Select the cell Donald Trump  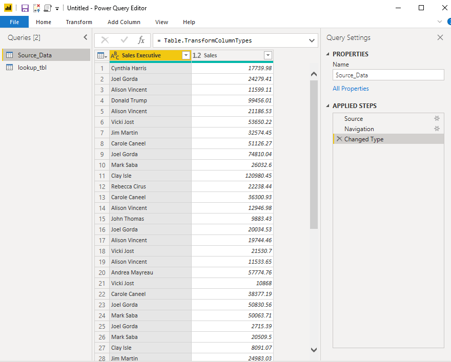coord(150,100)
